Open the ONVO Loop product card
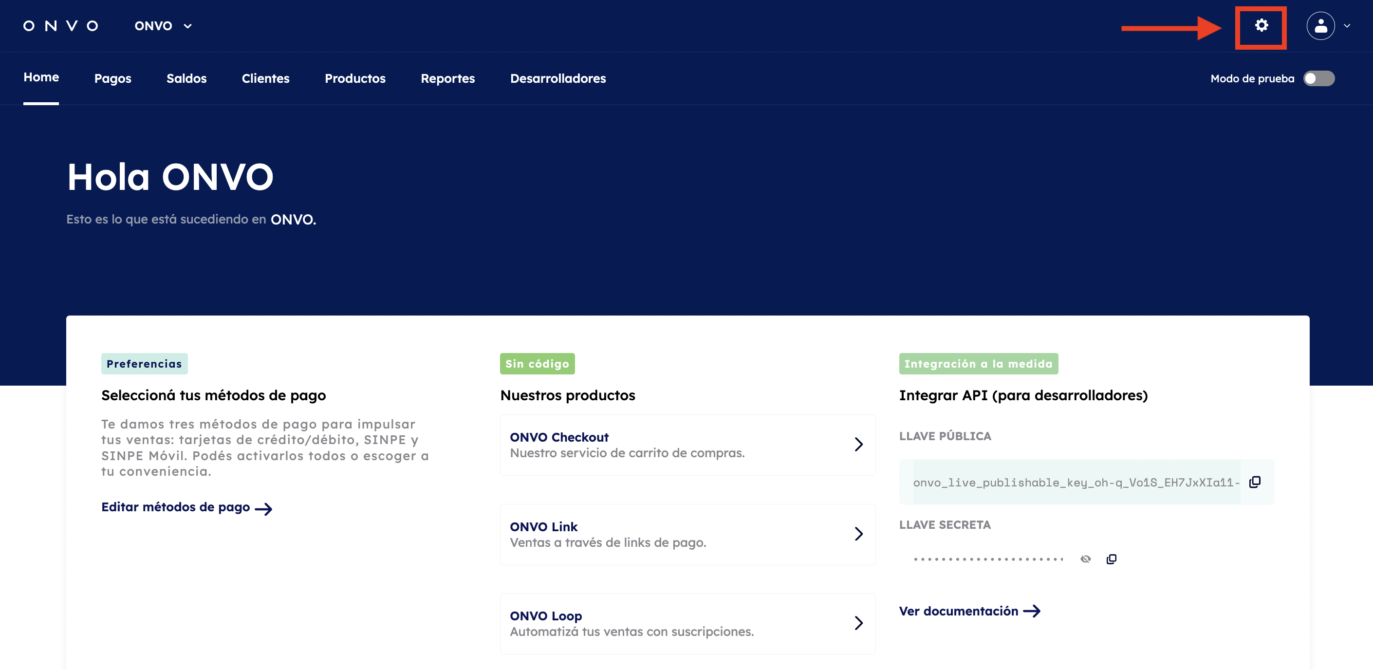The height and width of the screenshot is (670, 1373). click(687, 624)
